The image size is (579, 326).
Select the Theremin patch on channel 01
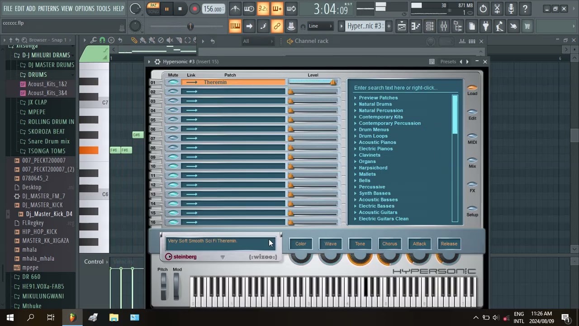[233, 82]
